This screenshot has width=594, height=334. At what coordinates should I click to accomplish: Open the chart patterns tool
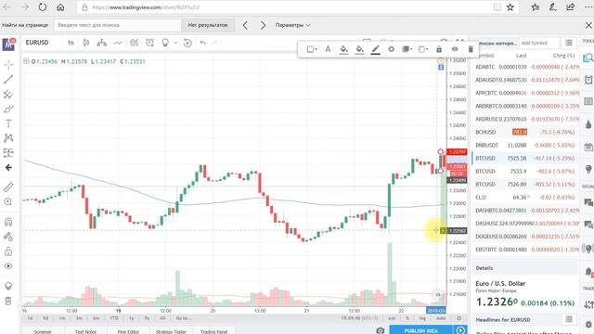[8, 138]
